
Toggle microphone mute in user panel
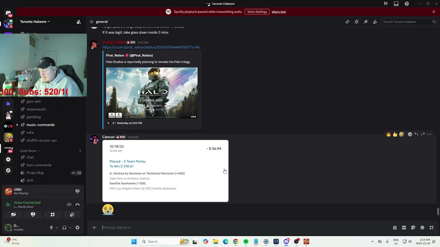coord(51,227)
